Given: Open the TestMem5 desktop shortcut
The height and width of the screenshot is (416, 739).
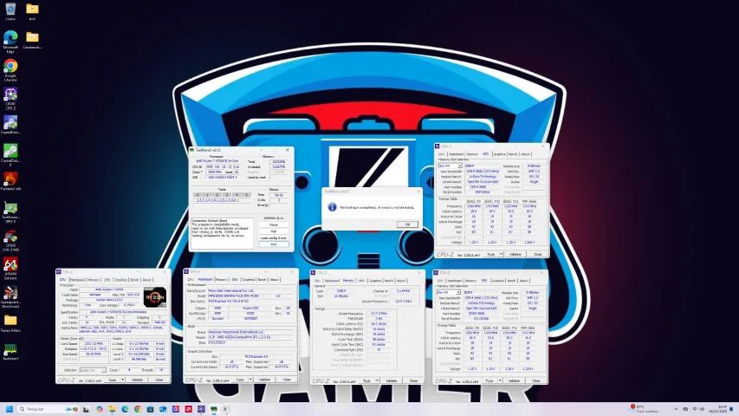Looking at the screenshot, I should (10, 352).
